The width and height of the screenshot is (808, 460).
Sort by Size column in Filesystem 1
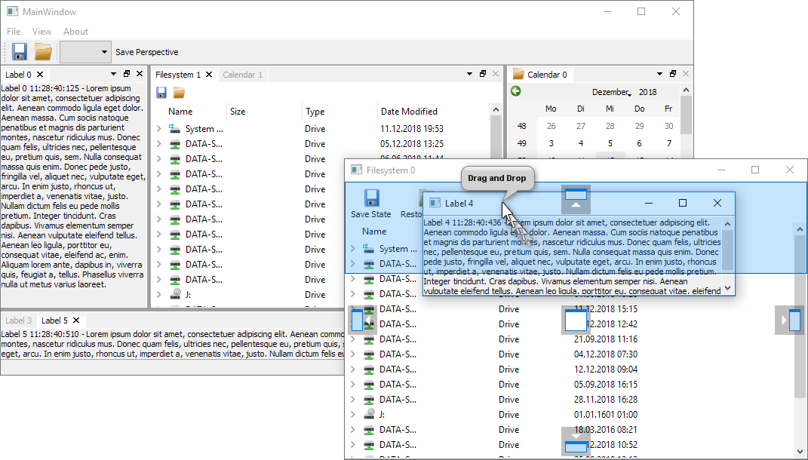click(x=238, y=112)
